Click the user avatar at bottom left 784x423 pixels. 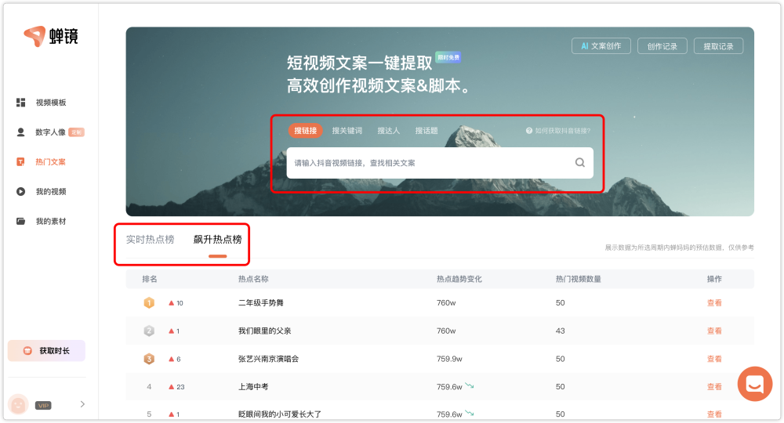[x=18, y=404]
